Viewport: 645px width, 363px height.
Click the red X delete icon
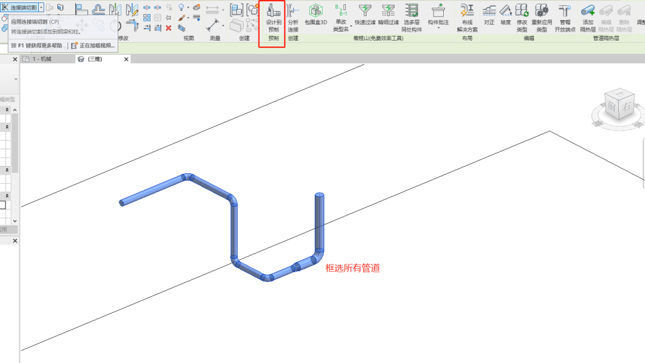tap(168, 28)
